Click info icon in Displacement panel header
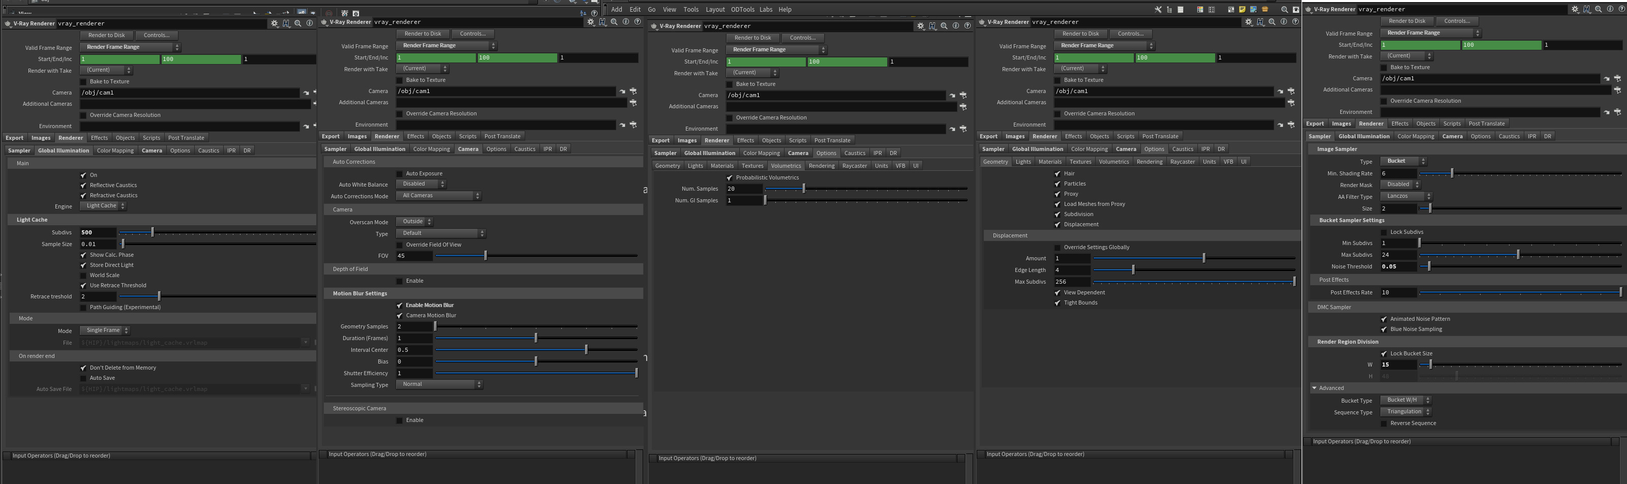The width and height of the screenshot is (1627, 484). tap(1283, 22)
